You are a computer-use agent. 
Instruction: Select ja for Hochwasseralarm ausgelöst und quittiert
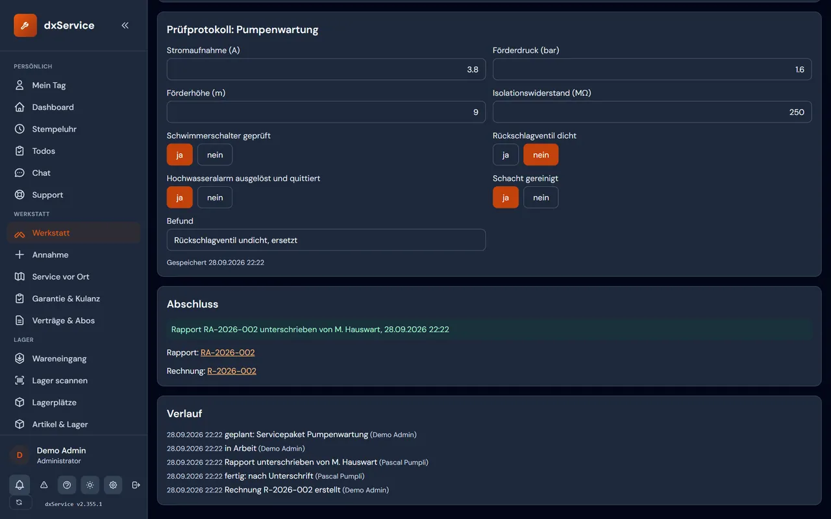[180, 197]
